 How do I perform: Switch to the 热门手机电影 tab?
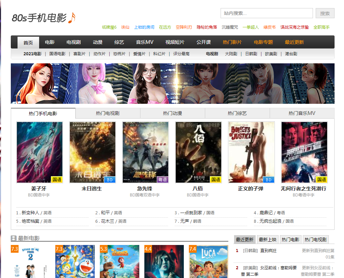[43, 113]
